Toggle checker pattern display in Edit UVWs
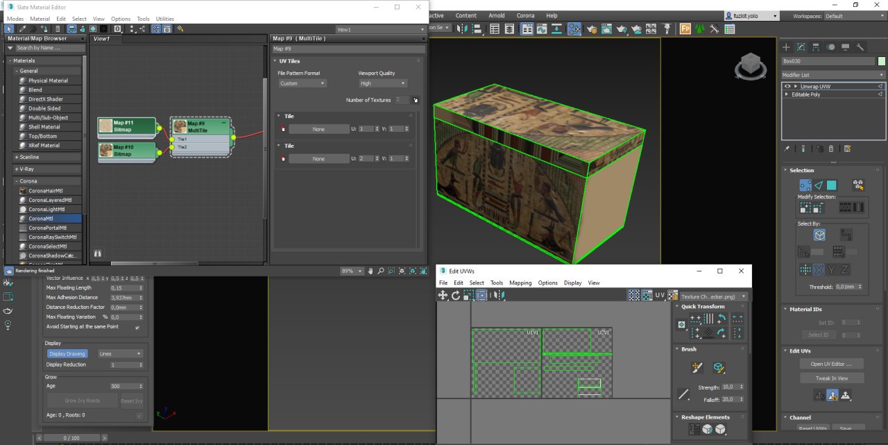This screenshot has width=888, height=445. coord(647,295)
